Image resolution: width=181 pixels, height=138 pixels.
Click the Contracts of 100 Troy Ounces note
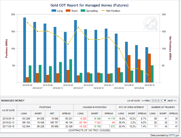[89, 130]
